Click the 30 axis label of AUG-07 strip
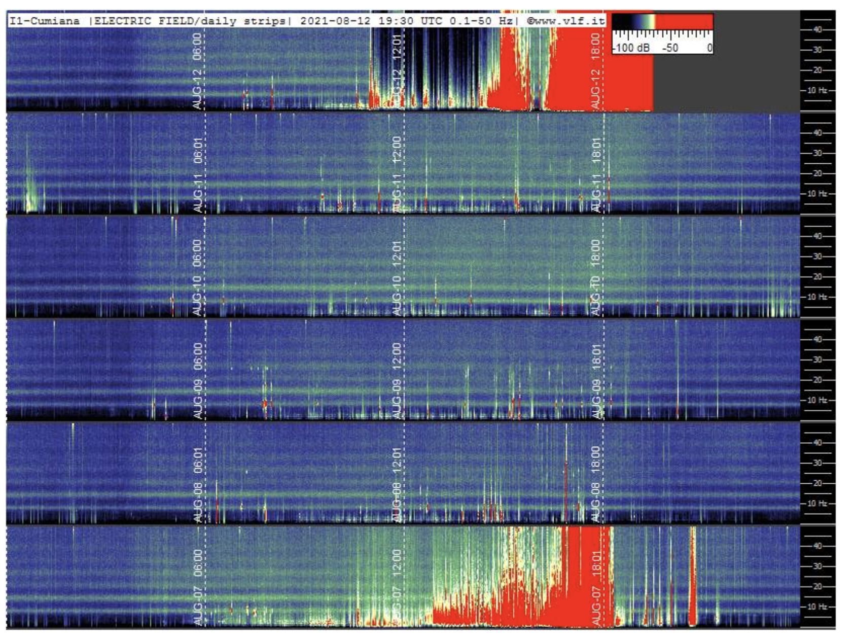This screenshot has width=855, height=644. pos(817,566)
